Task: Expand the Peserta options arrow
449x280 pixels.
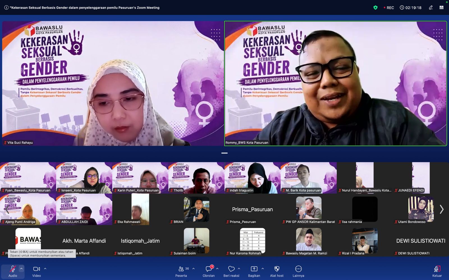Action: [193, 269]
